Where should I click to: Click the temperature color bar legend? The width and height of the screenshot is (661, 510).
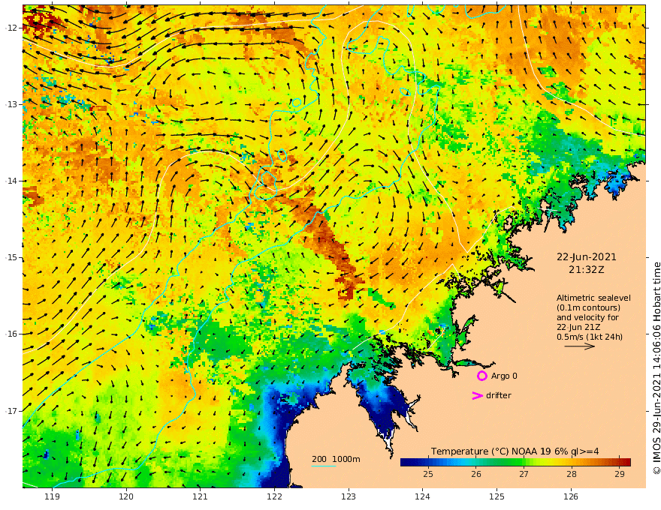pos(515,462)
